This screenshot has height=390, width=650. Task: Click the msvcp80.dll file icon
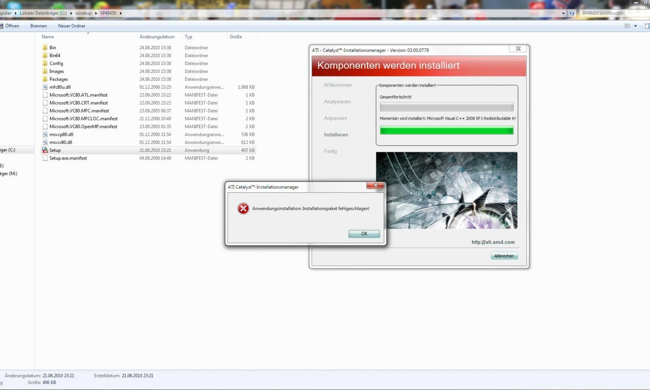tap(45, 134)
